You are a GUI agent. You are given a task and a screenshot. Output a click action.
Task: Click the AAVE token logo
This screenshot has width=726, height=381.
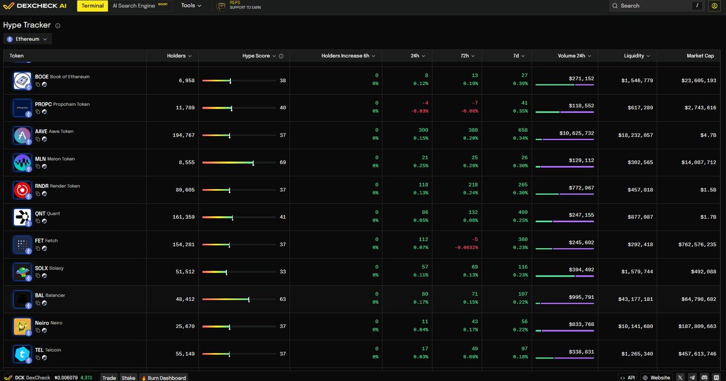click(x=22, y=135)
